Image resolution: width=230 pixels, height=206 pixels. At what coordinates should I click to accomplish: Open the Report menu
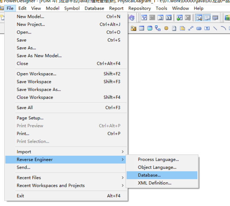pos(116,8)
